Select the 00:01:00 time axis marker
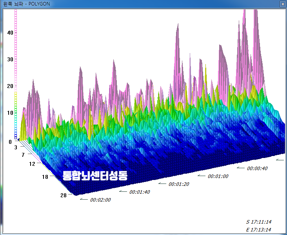The width and height of the screenshot is (287, 235). click(x=218, y=176)
